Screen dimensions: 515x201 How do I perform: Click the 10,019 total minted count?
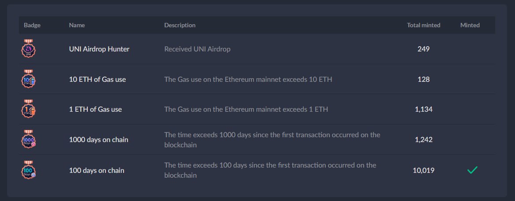pos(423,170)
